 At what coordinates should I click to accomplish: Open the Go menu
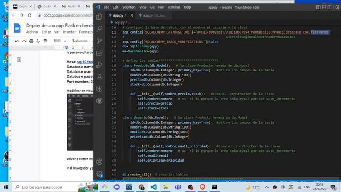(152, 7)
